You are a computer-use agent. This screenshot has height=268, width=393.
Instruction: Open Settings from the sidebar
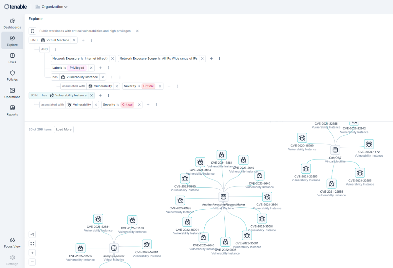(x=12, y=260)
